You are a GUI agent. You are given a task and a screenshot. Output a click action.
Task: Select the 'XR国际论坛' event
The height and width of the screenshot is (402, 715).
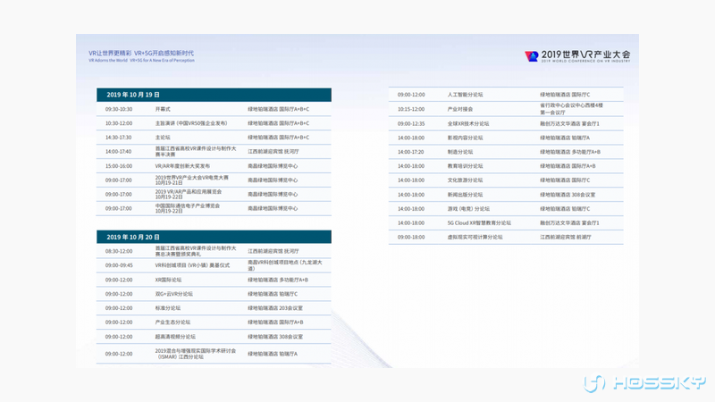pyautogui.click(x=168, y=281)
